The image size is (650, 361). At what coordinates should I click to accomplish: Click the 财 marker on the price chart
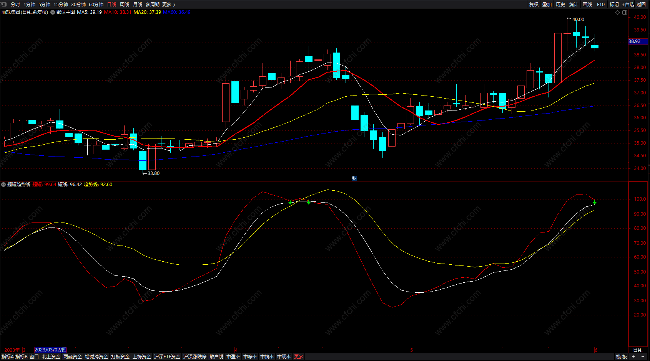pyautogui.click(x=354, y=178)
